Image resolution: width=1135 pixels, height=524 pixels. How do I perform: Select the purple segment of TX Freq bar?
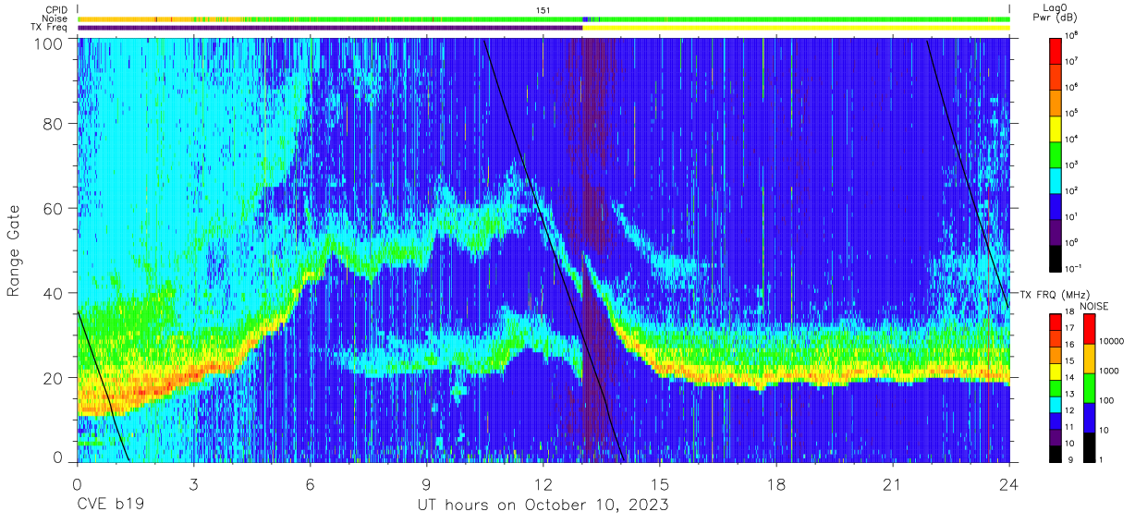[x=330, y=28]
